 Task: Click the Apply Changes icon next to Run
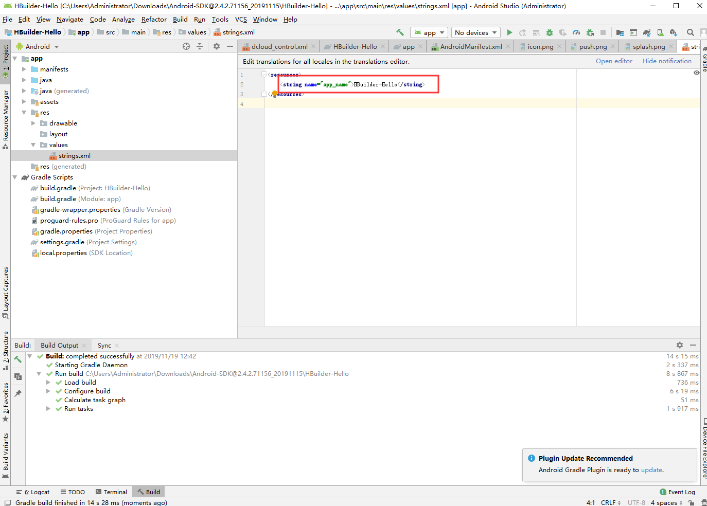tap(522, 32)
